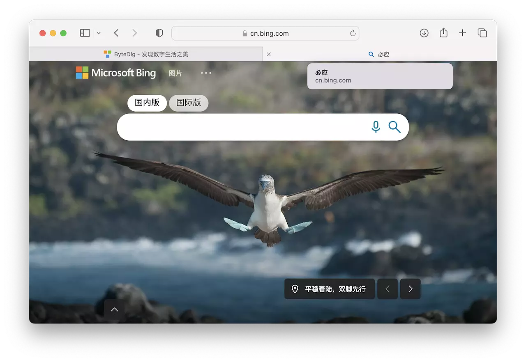Select the 国际版 toggle
The height and width of the screenshot is (362, 526).
[x=189, y=103]
